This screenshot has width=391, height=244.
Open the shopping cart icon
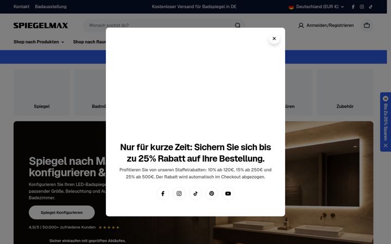(x=367, y=25)
